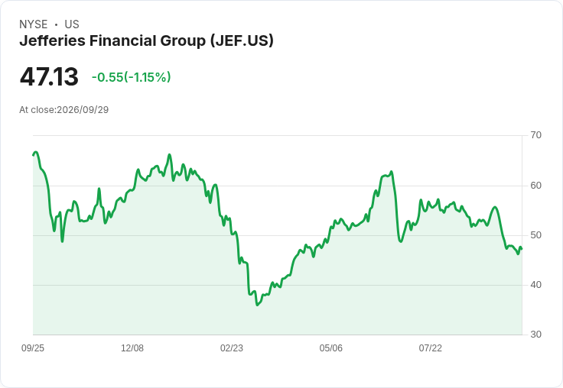Viewport: 563px width, 388px height.
Task: Click the Jefferies Financial Group (JEF.US) title
Action: tap(146, 41)
